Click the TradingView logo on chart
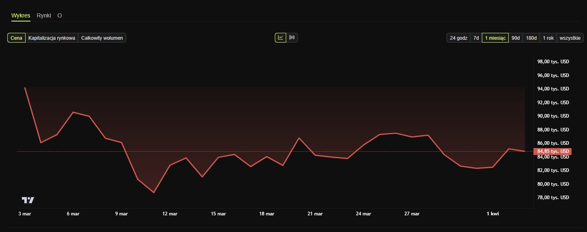The height and width of the screenshot is (232, 587). (x=28, y=200)
